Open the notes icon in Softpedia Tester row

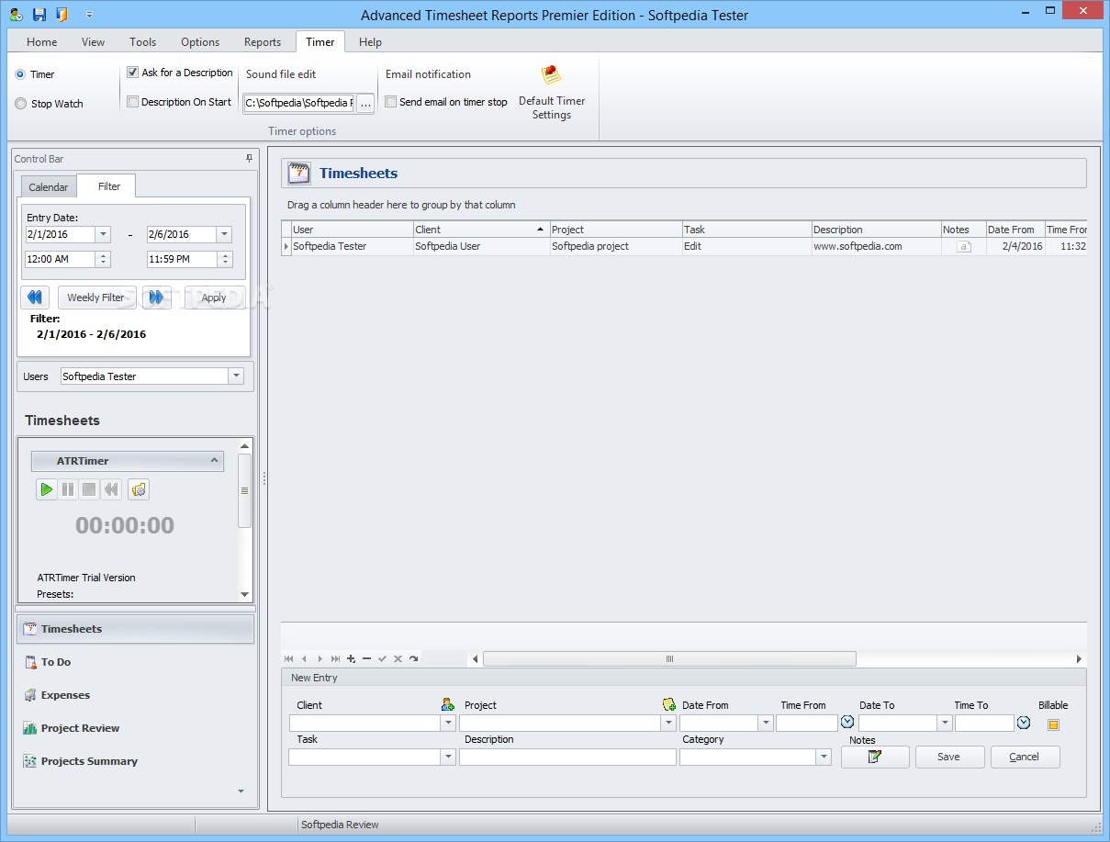point(964,247)
